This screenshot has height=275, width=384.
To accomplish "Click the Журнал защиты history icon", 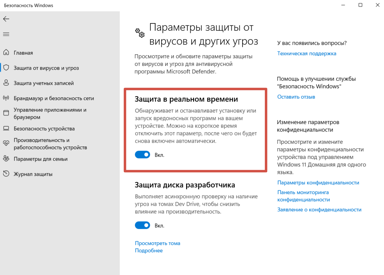I will click(6, 174).
